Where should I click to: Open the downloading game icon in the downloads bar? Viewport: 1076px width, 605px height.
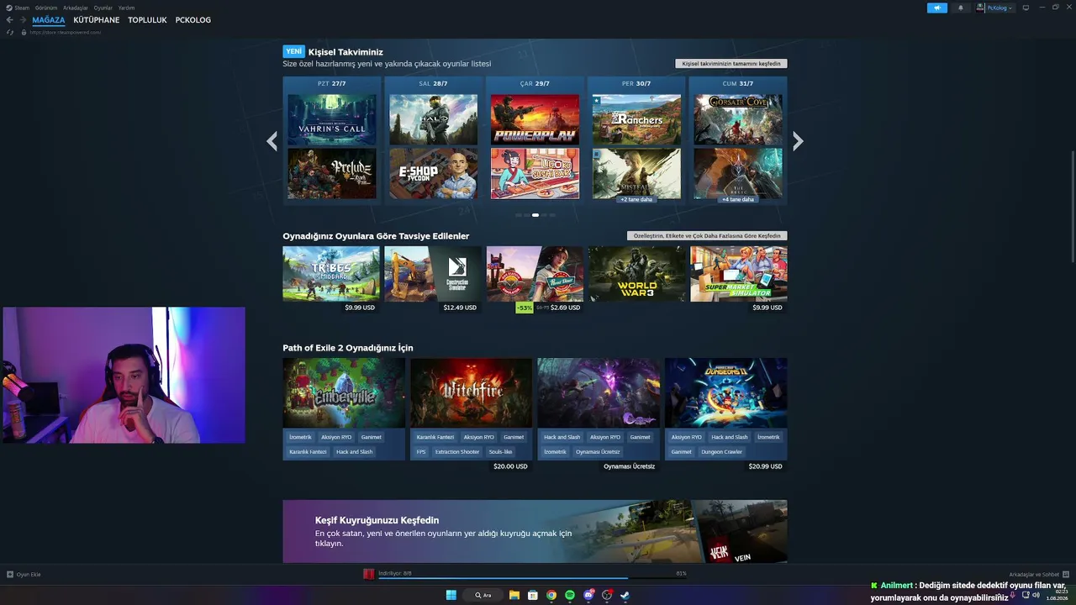pyautogui.click(x=368, y=574)
